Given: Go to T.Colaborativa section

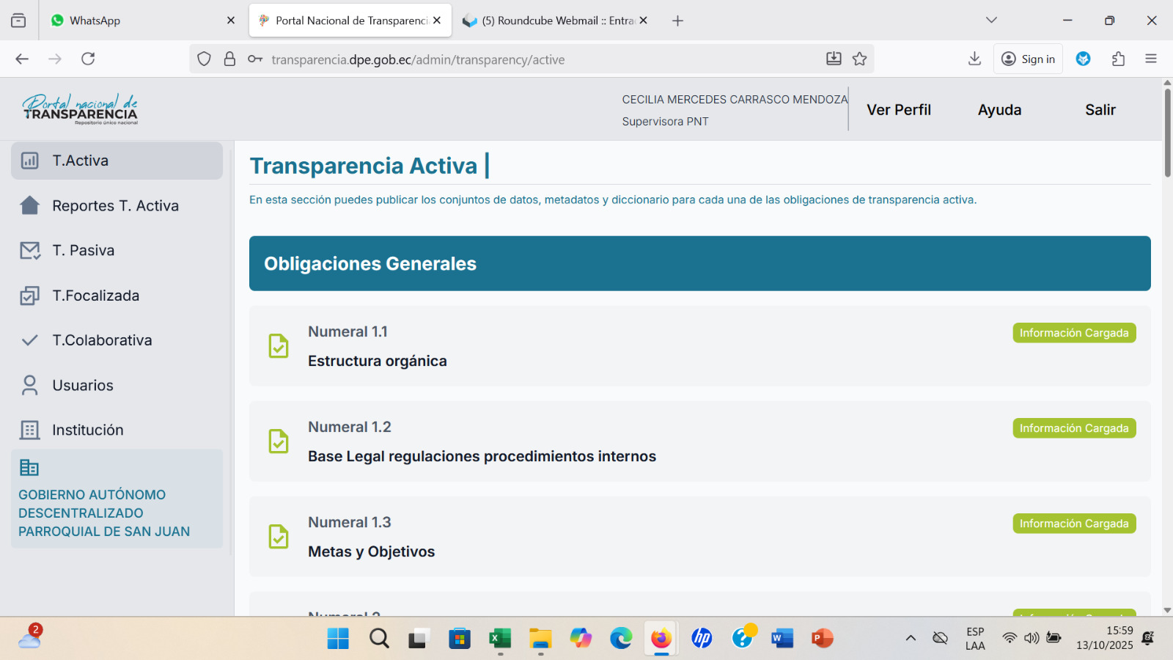Looking at the screenshot, I should click(102, 340).
